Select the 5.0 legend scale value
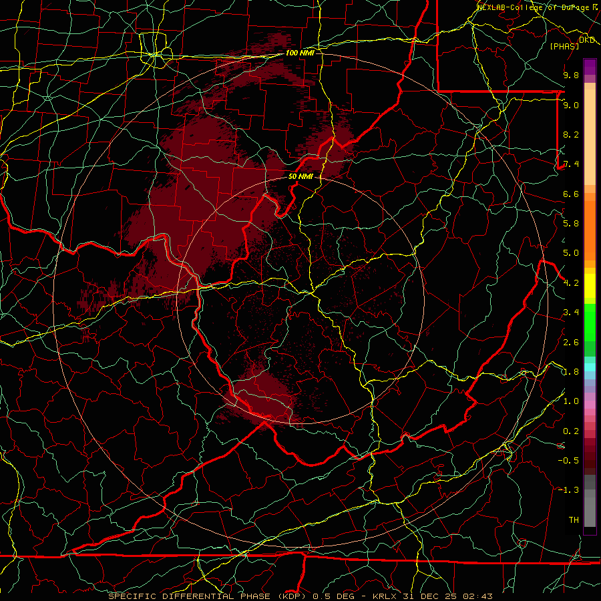This screenshot has height=601, width=601. pyautogui.click(x=571, y=253)
